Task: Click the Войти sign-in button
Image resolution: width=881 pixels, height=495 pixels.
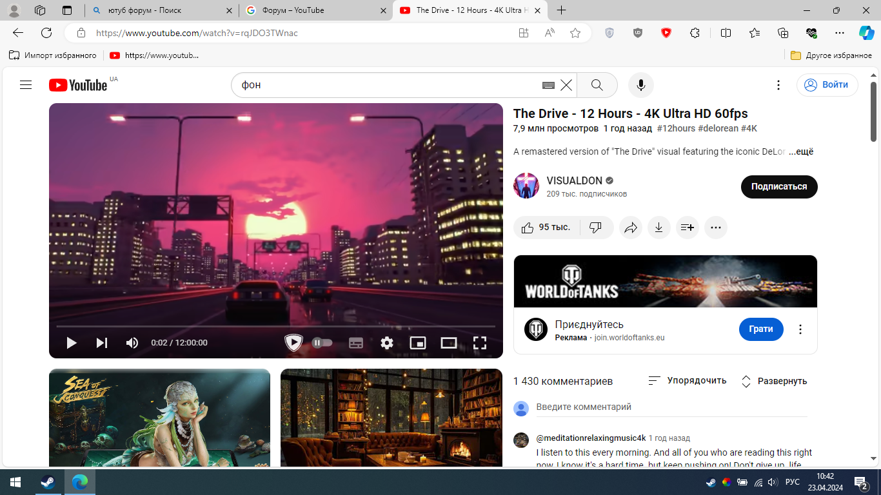Action: pos(827,85)
